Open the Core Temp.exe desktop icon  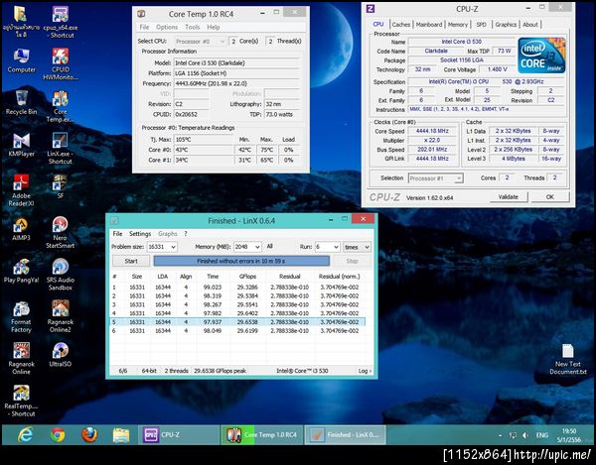[x=60, y=106]
